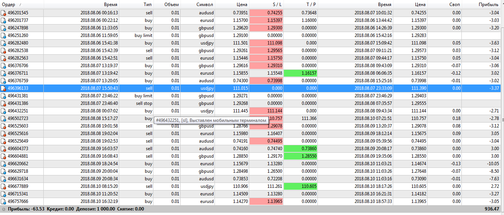This screenshot has height=215, width=504.
Task: Click the pending order icon for 496251260
Action: pos(3,35)
